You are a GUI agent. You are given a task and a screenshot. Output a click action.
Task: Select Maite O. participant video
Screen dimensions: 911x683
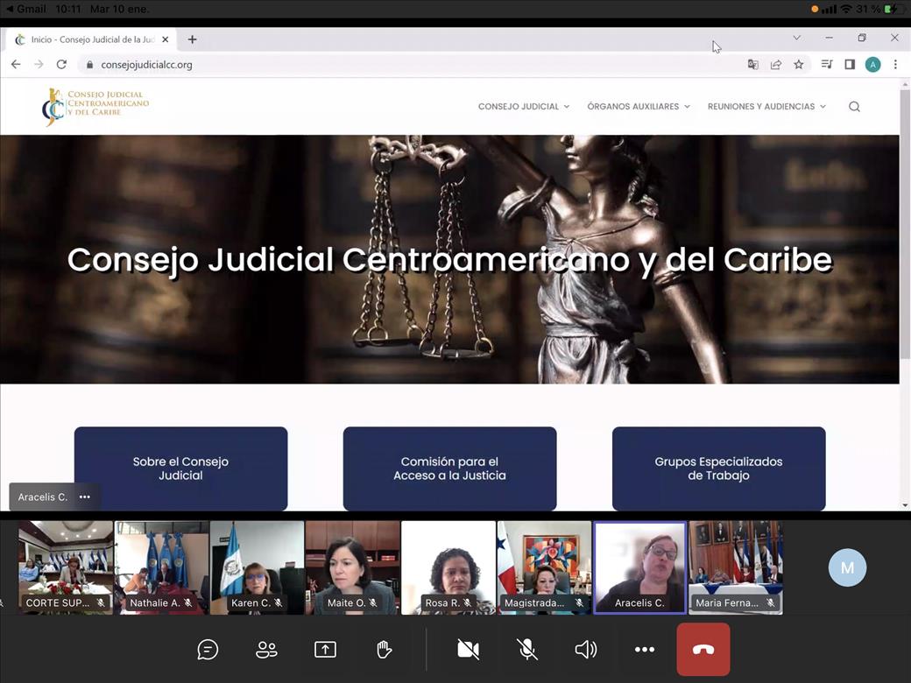(x=353, y=567)
